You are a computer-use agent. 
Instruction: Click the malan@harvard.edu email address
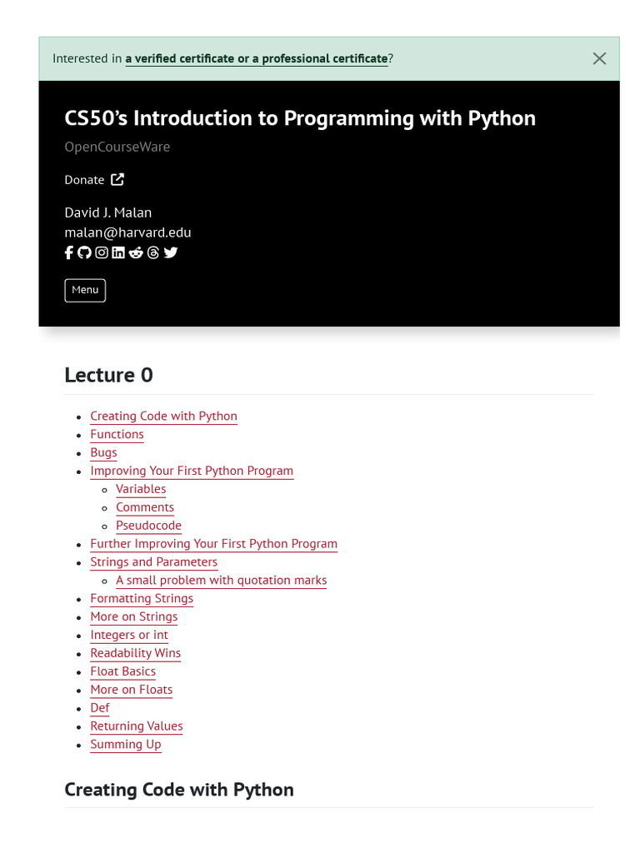tap(127, 232)
